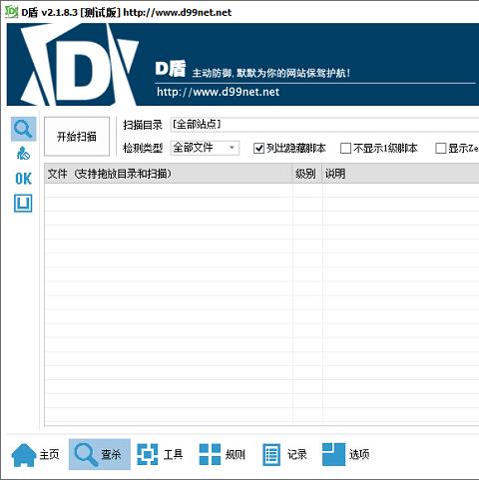Open the 主页 home icon

point(24,455)
